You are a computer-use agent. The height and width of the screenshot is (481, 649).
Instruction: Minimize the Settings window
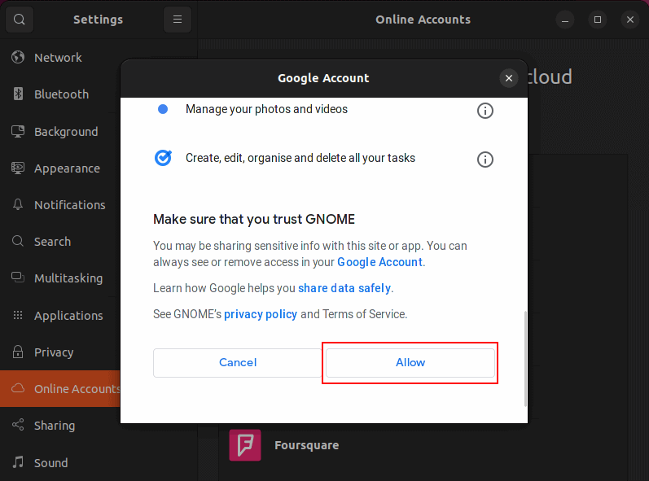[564, 20]
